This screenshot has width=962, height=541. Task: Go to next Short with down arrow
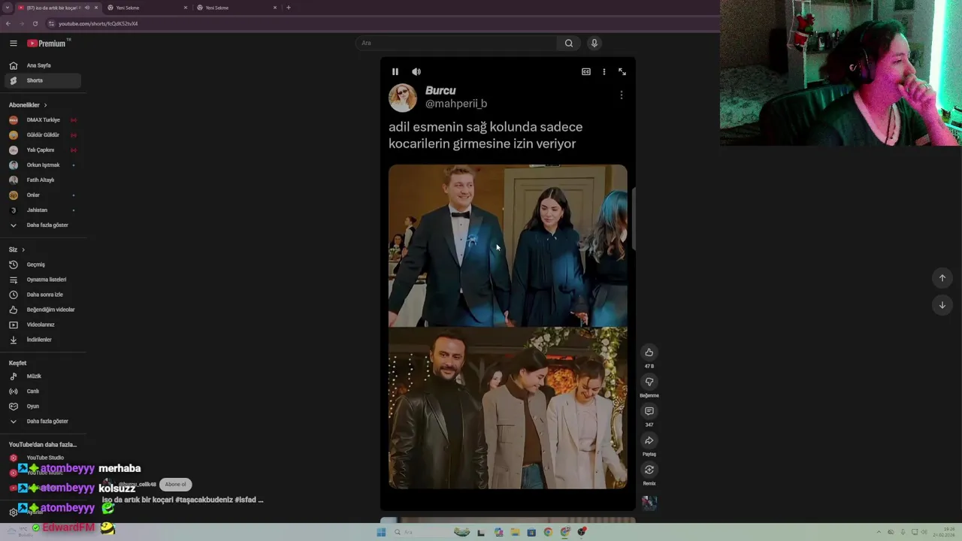tap(942, 305)
